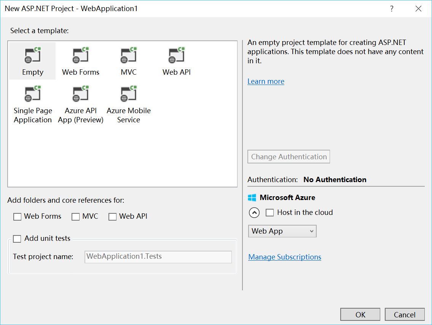Tick the MVC core references checkbox

click(x=75, y=216)
